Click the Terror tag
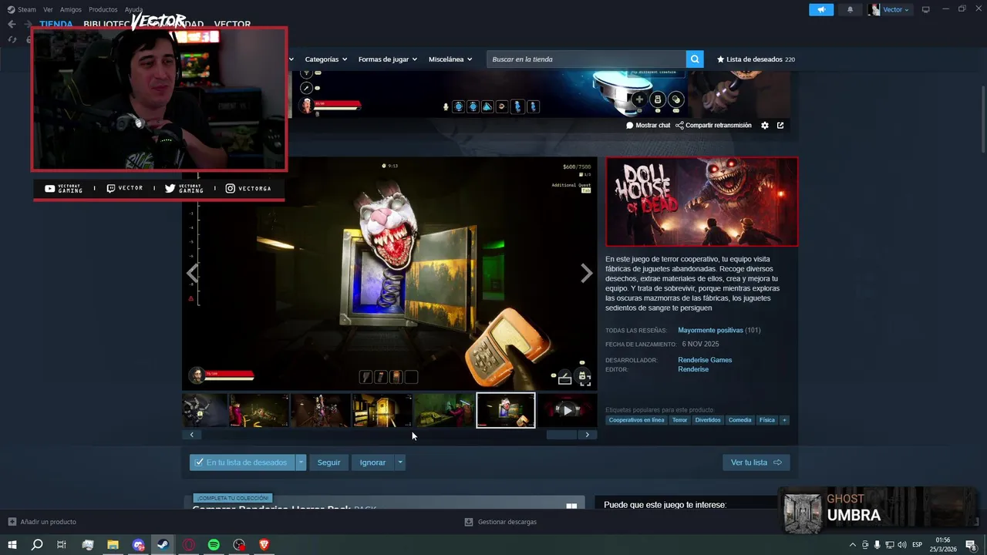 click(x=679, y=420)
